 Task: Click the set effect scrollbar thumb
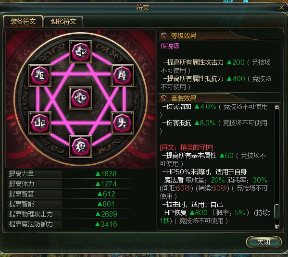(x=277, y=211)
